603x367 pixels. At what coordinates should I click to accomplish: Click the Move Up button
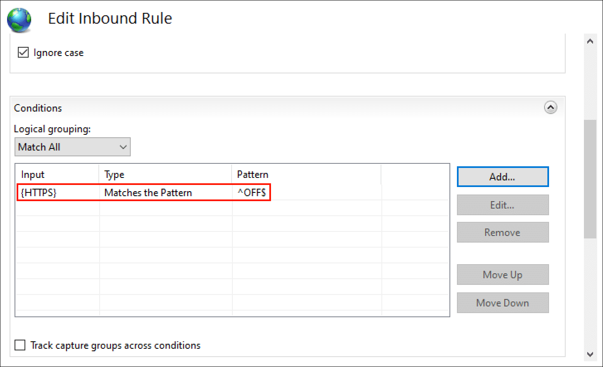pyautogui.click(x=503, y=275)
